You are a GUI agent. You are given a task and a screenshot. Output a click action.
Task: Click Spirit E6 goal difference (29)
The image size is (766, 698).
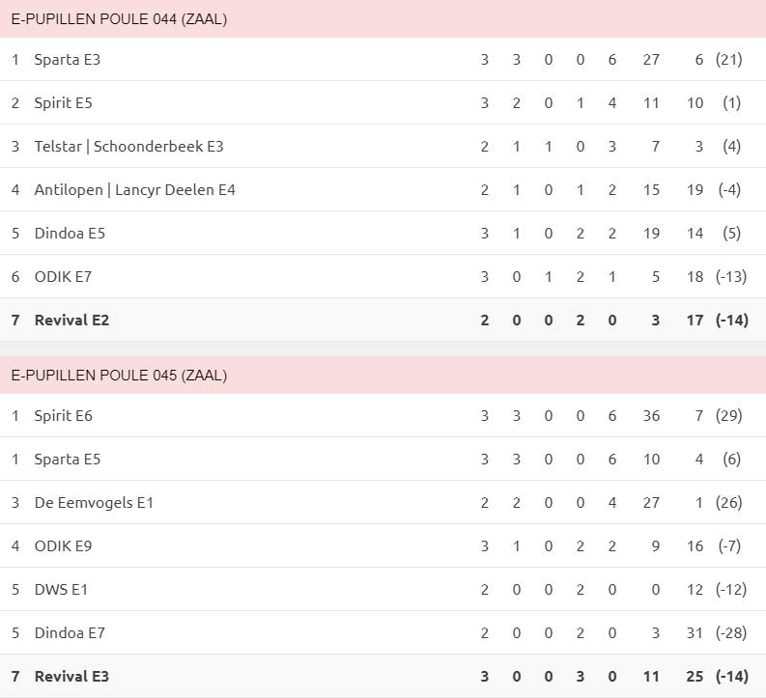click(x=729, y=416)
